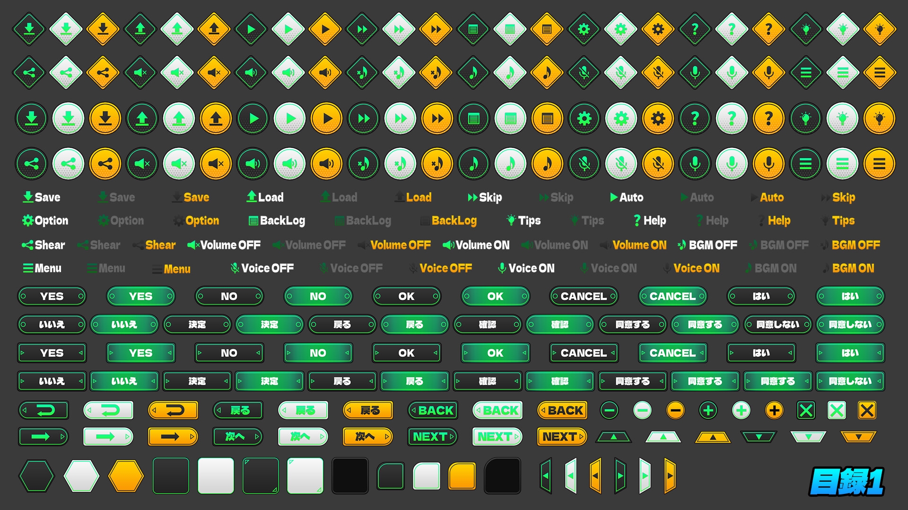Select the orange Save download diamond icon
The image size is (908, 510).
(103, 29)
